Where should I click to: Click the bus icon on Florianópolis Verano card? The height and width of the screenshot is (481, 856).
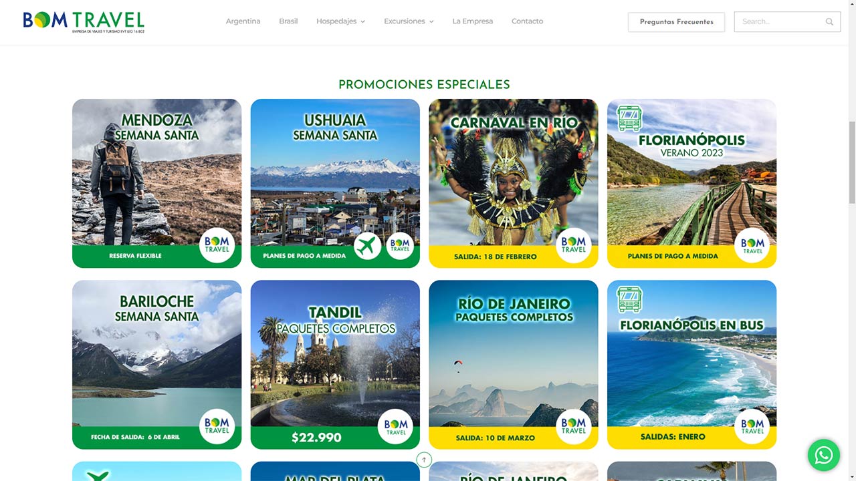click(629, 118)
